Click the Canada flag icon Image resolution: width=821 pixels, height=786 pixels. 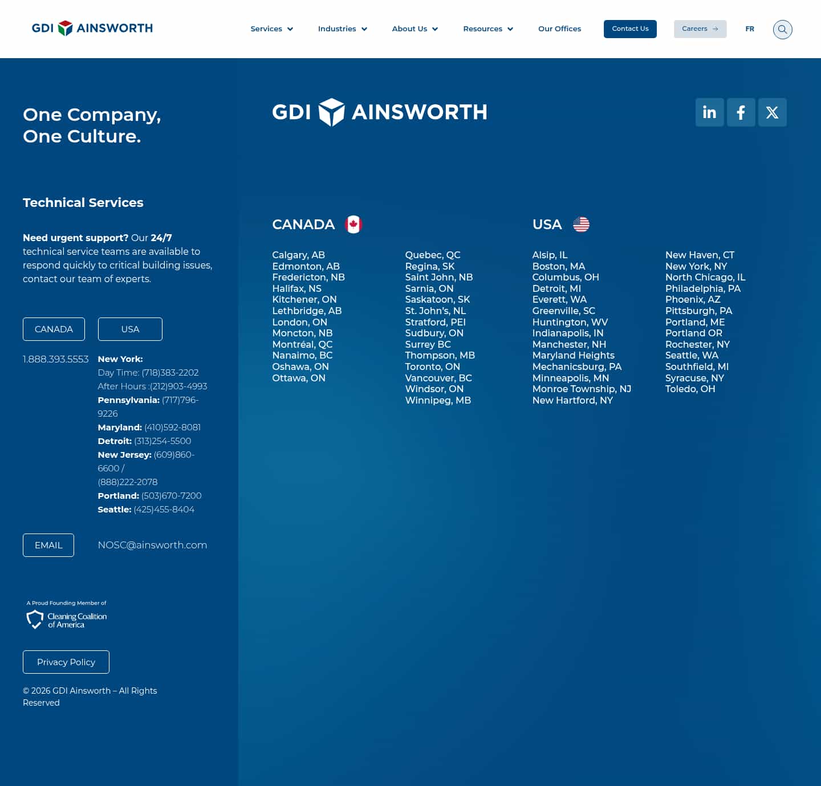353,225
